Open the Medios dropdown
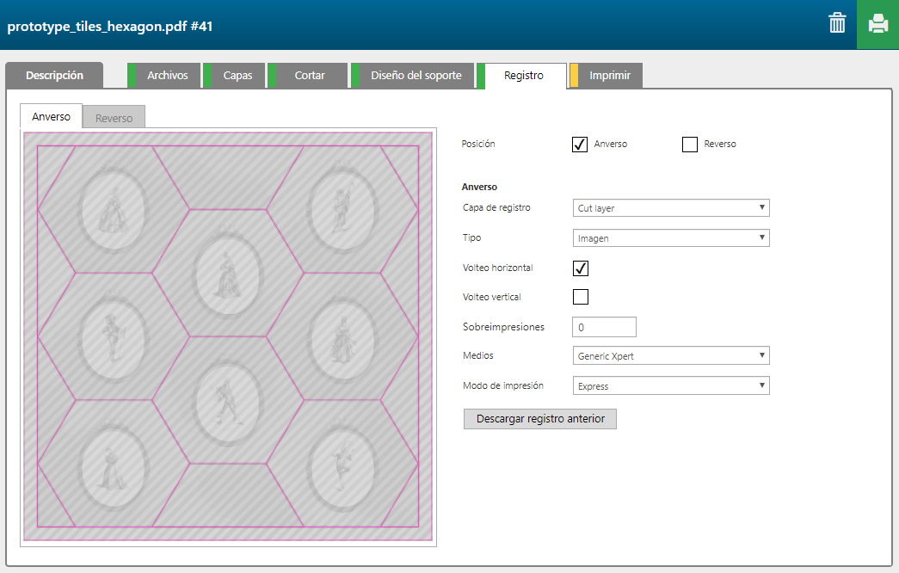Screen dimensions: 899x573 pyautogui.click(x=671, y=356)
